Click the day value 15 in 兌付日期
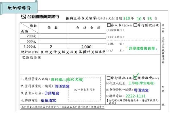The height and width of the screenshot is (113, 170). [149, 19]
